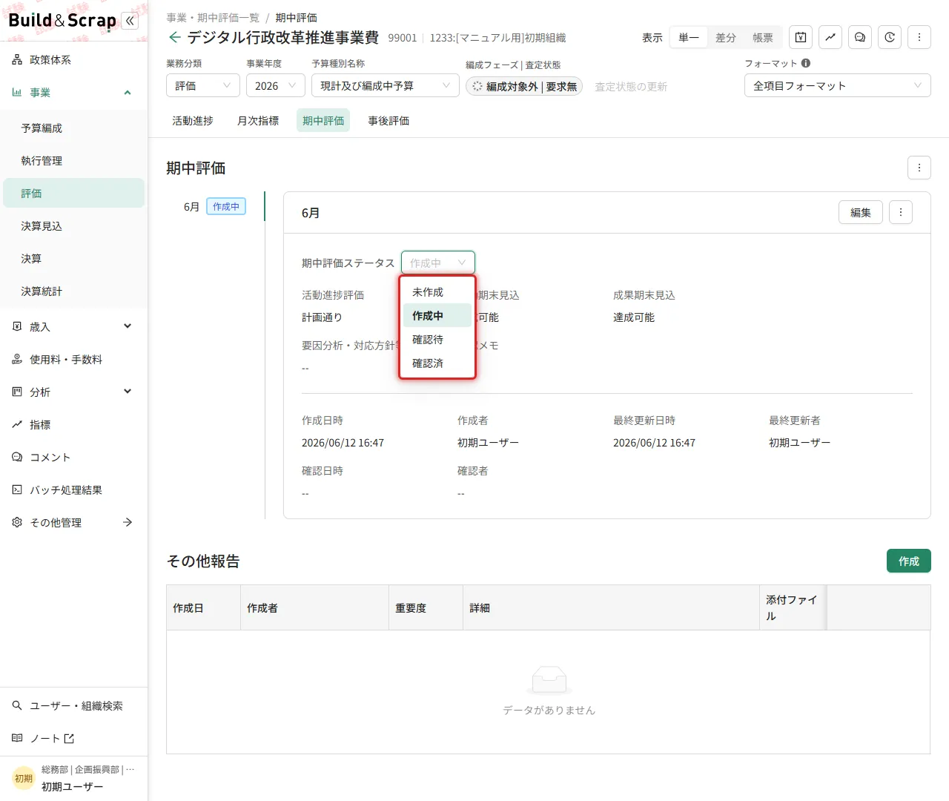
Task: Click the user info ellipsis at sidebar bottom
Action: pos(130,770)
